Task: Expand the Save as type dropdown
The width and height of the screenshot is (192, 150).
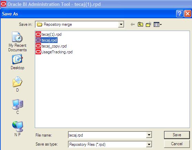Action: [149, 144]
